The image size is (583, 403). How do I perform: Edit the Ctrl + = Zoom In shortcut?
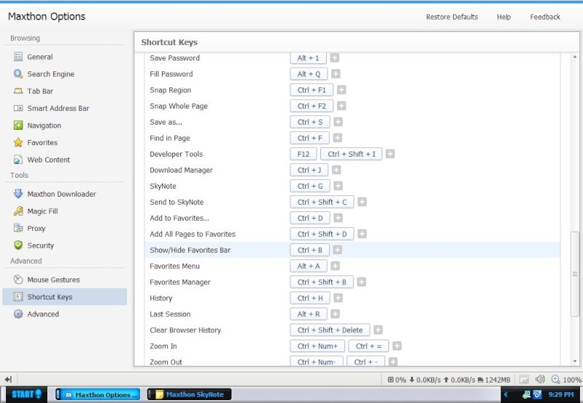point(368,346)
